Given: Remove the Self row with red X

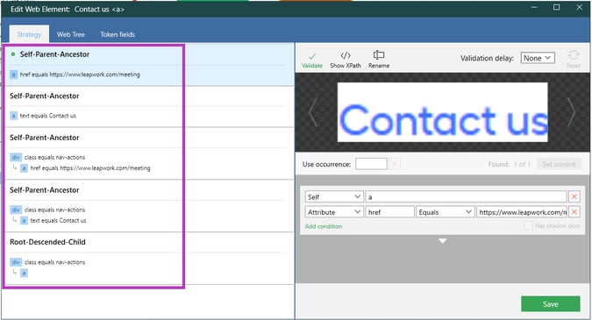Looking at the screenshot, I should 574,196.
